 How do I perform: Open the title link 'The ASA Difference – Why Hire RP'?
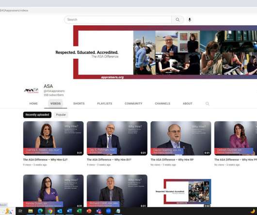[x=172, y=160]
